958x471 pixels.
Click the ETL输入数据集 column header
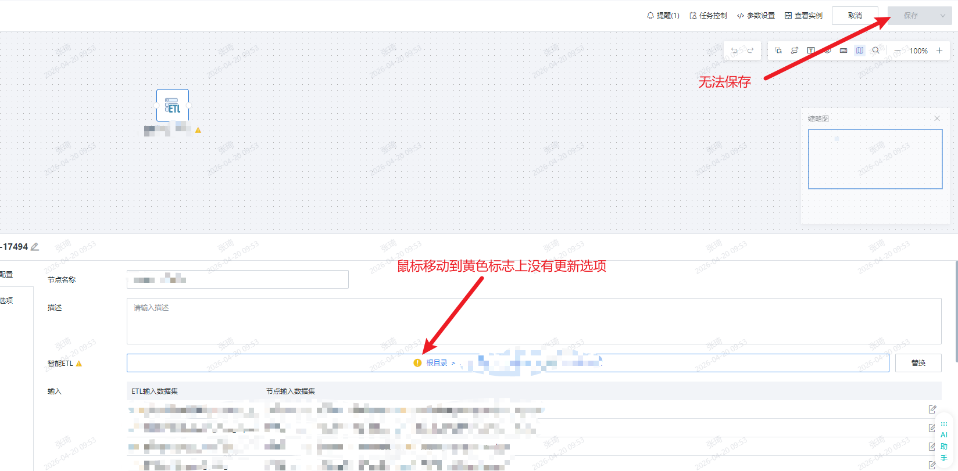pyautogui.click(x=155, y=391)
